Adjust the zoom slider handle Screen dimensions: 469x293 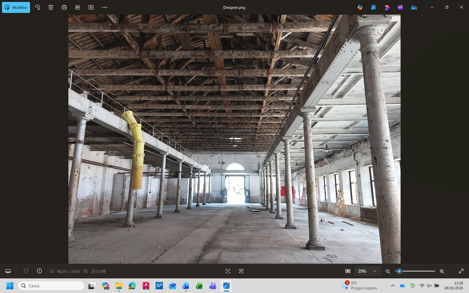coord(399,271)
